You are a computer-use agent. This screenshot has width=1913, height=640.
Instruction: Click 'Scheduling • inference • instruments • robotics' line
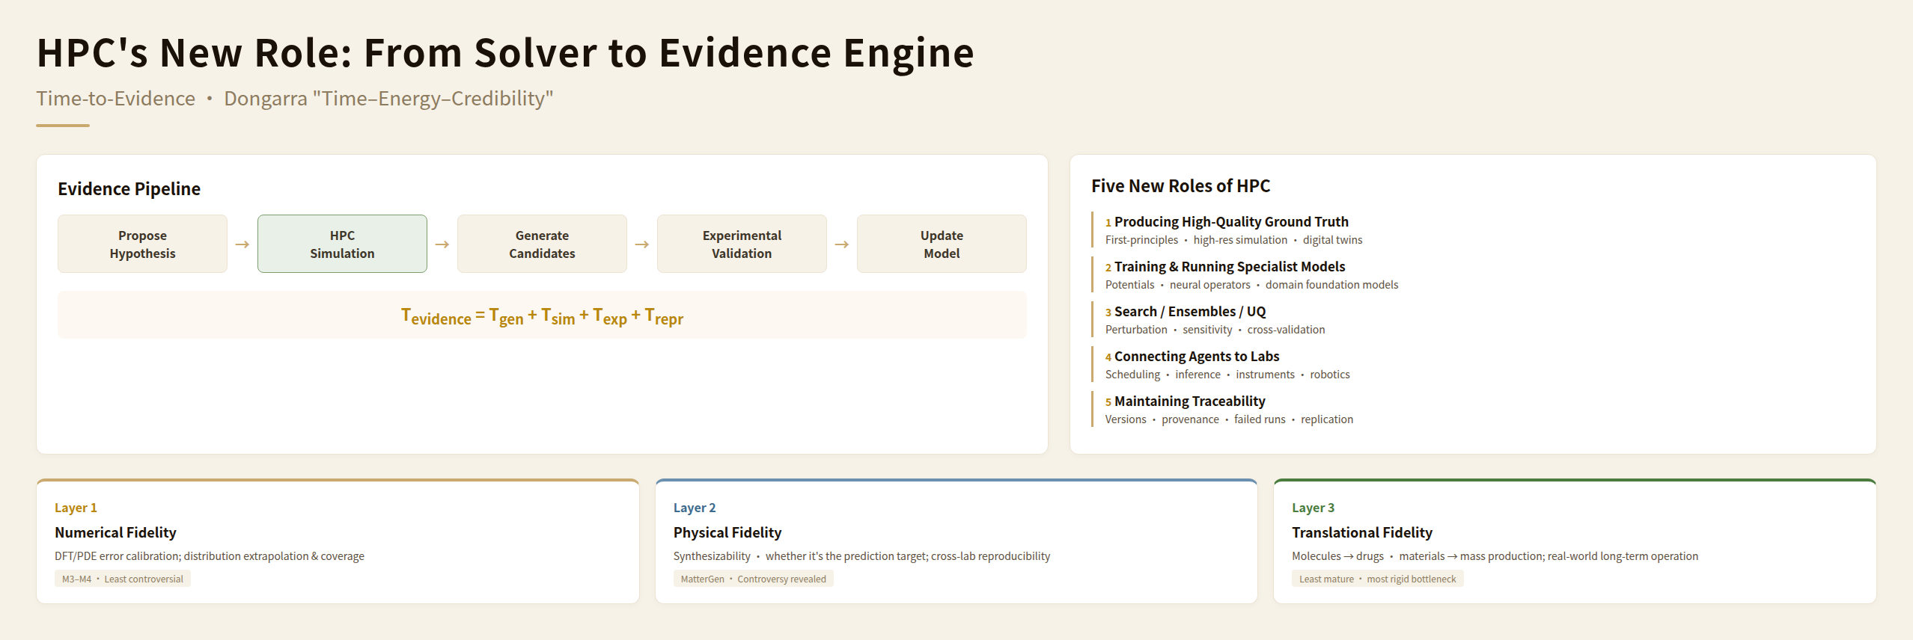coord(1227,375)
